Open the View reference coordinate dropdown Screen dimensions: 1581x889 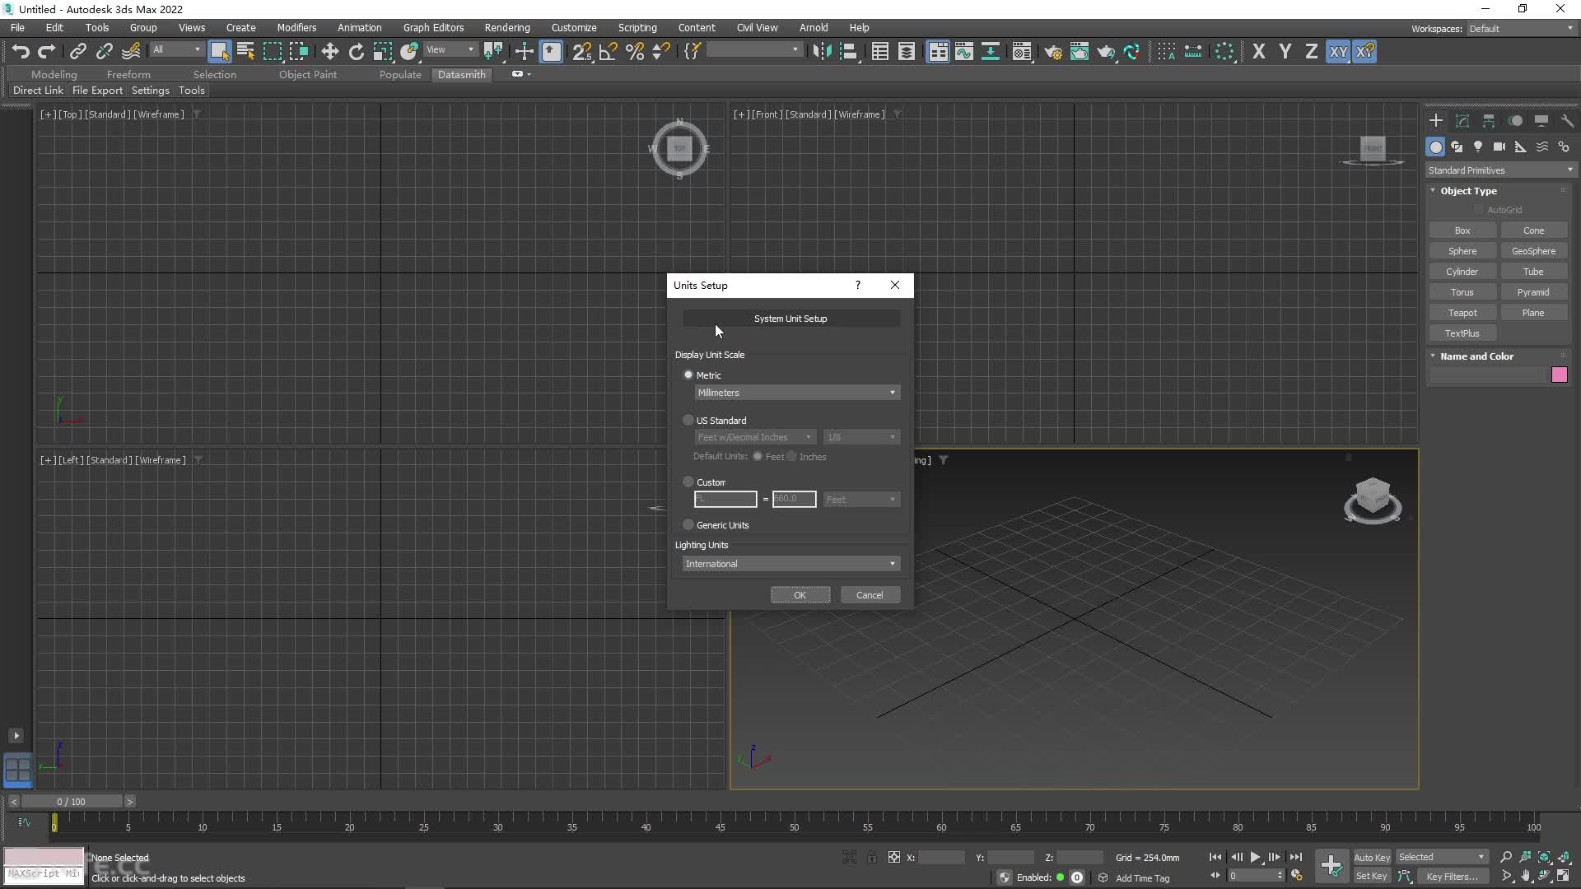[x=450, y=50]
